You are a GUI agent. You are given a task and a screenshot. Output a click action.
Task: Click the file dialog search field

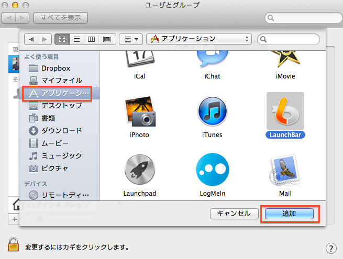click(x=289, y=39)
